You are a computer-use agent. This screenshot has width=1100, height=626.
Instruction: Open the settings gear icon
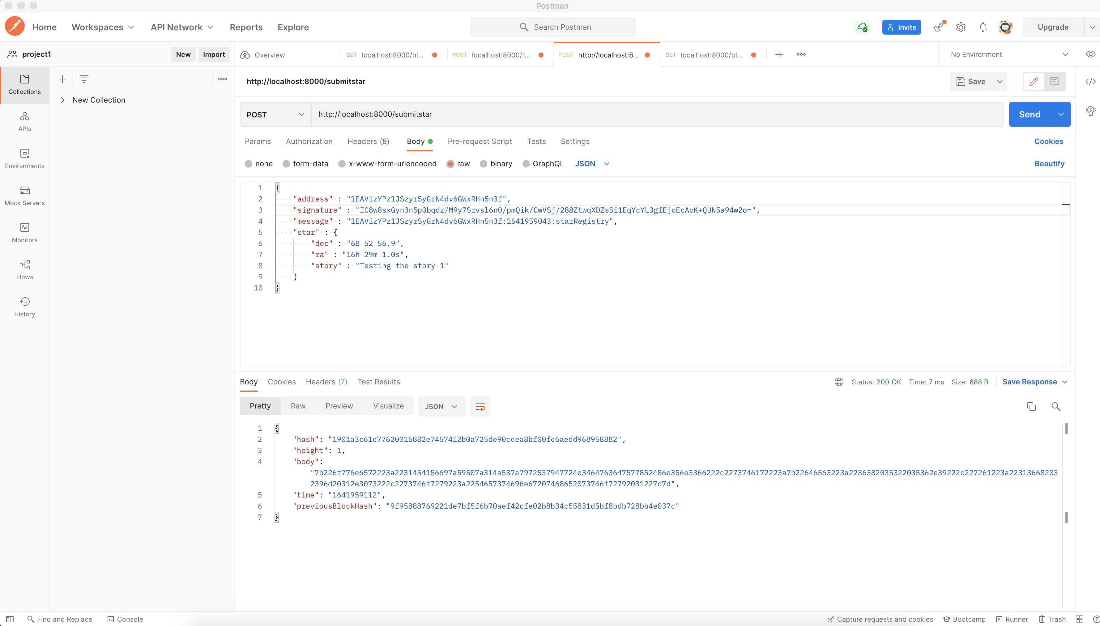click(961, 27)
